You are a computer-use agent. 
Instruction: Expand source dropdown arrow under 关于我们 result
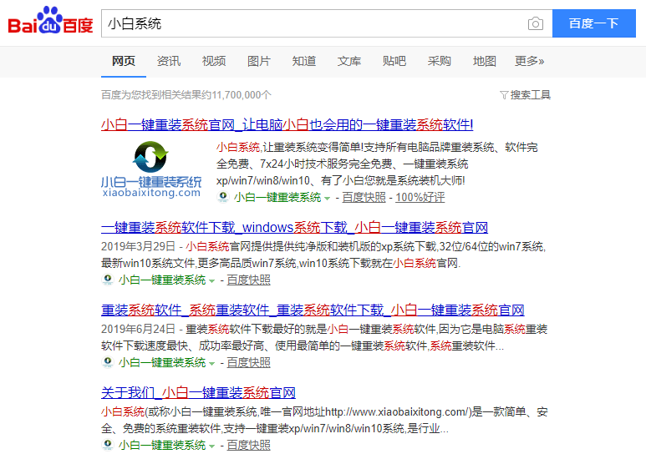point(211,446)
